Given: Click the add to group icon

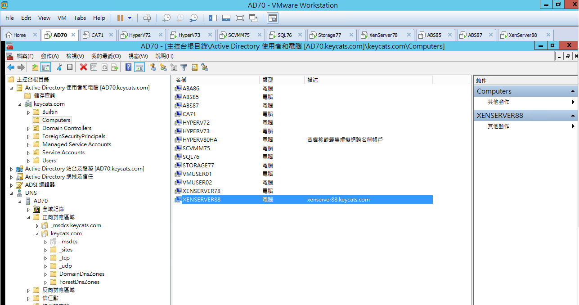Looking at the screenshot, I should tap(205, 67).
